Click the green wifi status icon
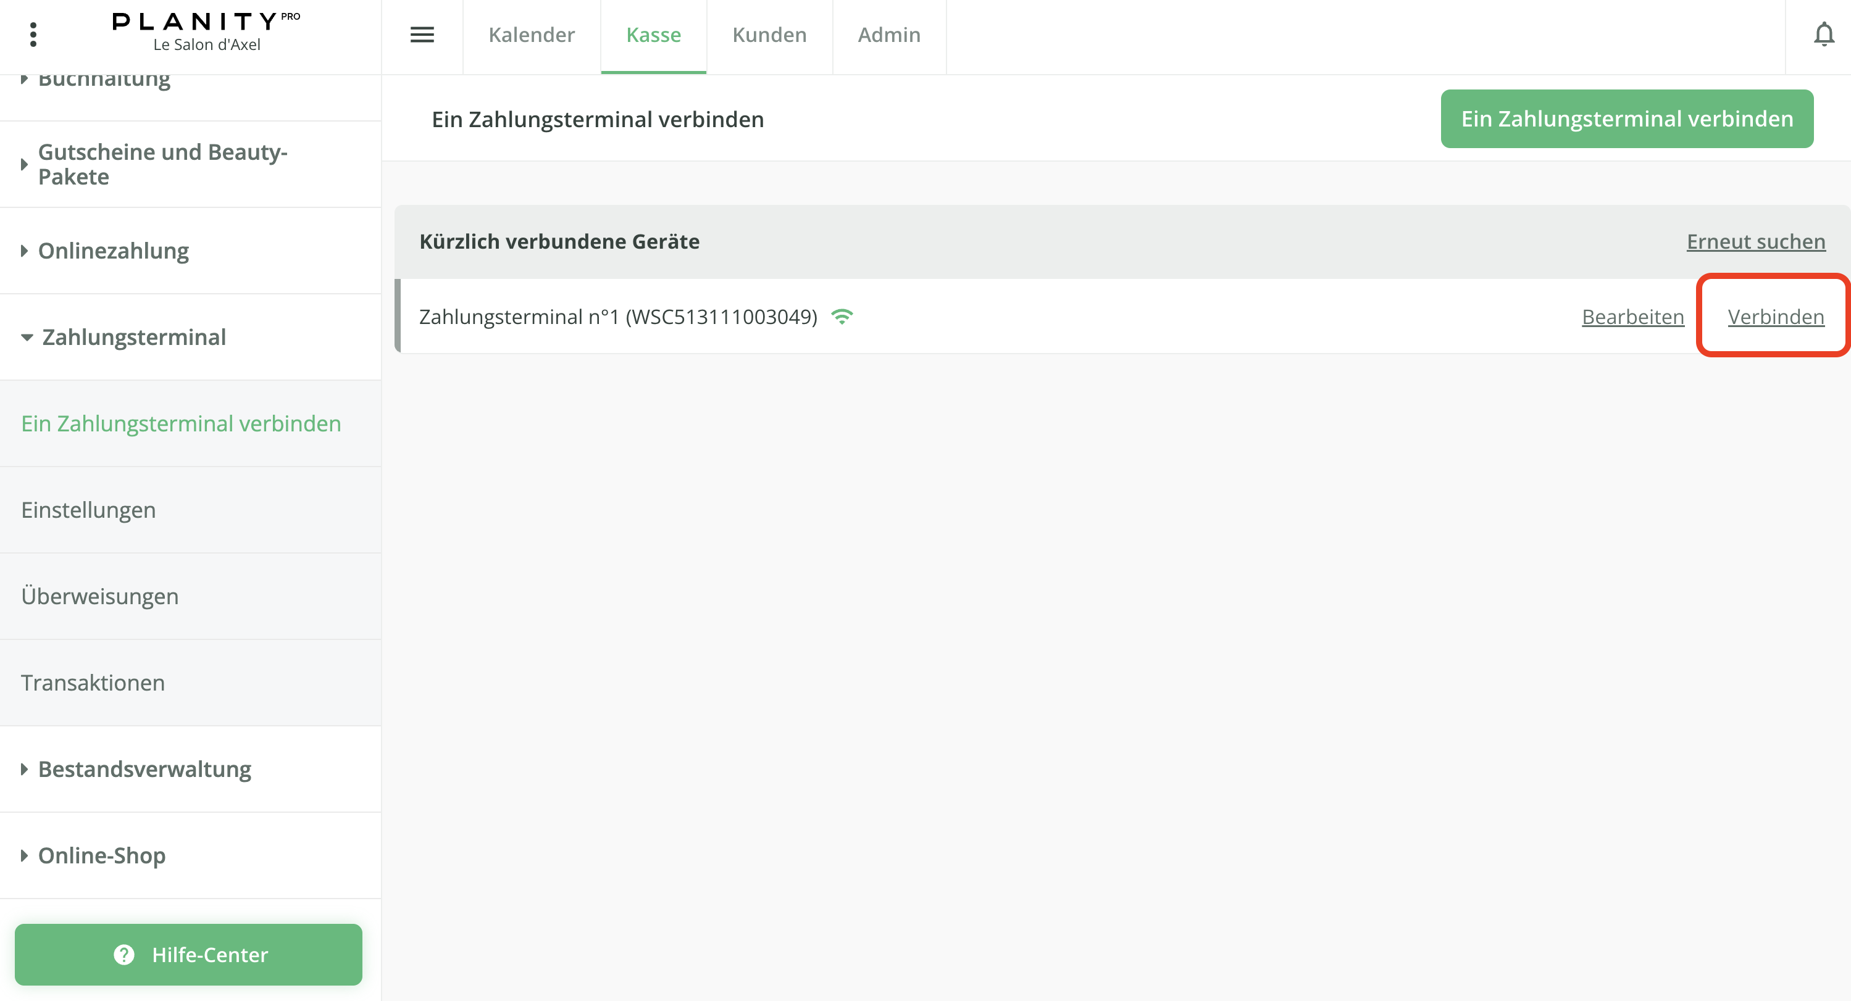 [x=842, y=317]
